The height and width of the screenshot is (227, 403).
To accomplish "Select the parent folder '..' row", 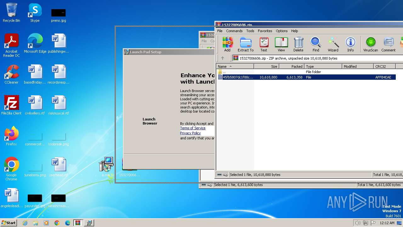I will click(x=306, y=72).
